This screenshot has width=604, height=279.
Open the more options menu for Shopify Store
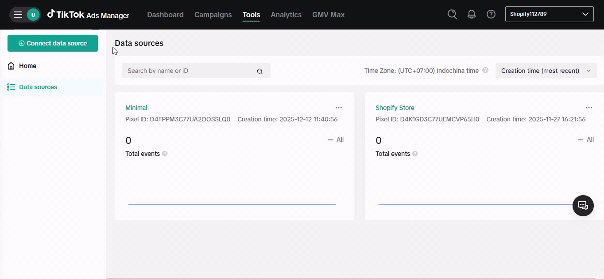click(589, 108)
